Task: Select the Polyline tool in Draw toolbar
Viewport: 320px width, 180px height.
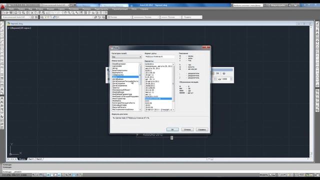Action: point(2,30)
